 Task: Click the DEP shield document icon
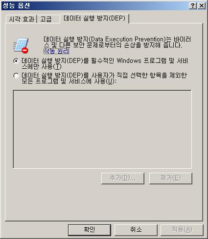pyautogui.click(x=21, y=45)
